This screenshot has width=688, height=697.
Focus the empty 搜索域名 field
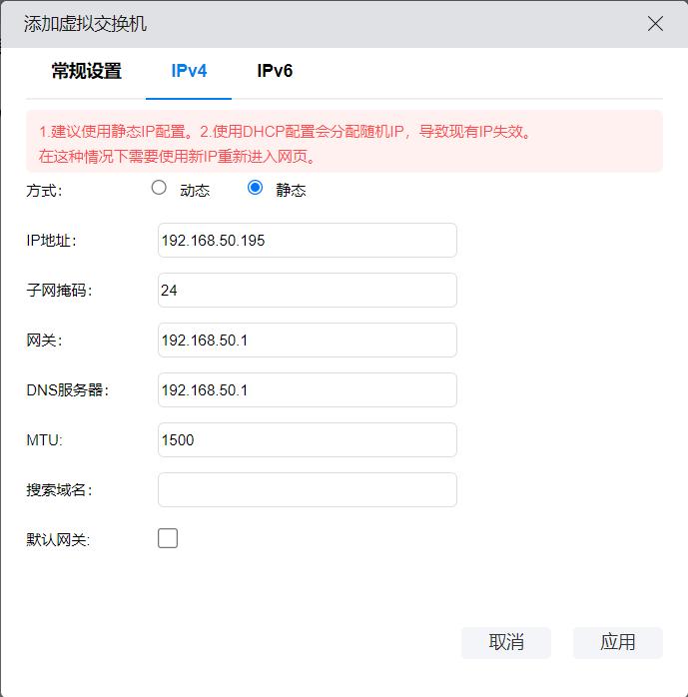coord(307,490)
